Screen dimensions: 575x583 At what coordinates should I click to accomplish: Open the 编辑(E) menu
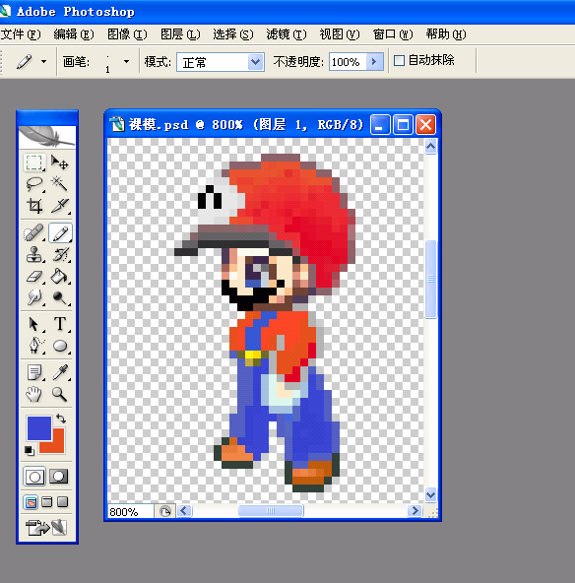click(74, 34)
